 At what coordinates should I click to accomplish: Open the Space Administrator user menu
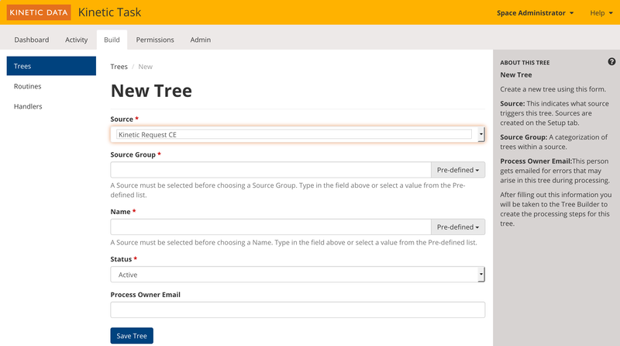pos(535,13)
